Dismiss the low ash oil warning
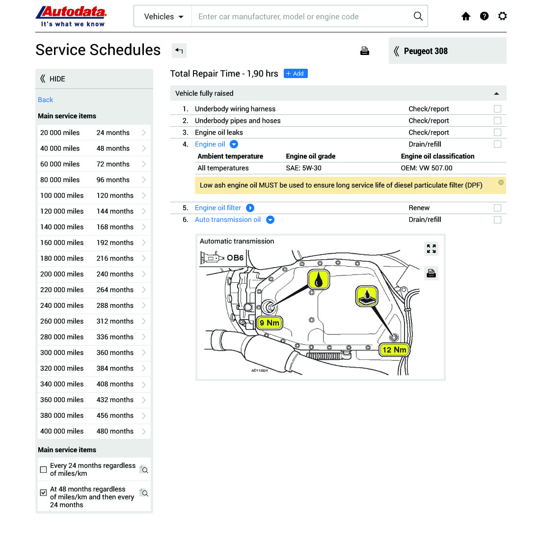 (x=501, y=183)
